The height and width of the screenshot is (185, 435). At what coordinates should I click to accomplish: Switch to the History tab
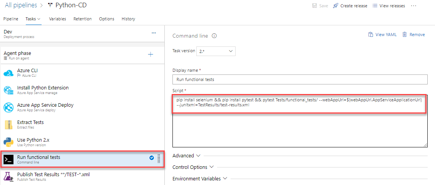(x=128, y=19)
